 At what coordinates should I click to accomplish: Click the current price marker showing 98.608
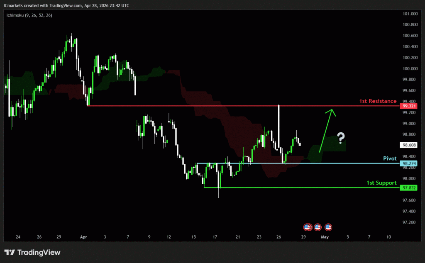408,144
